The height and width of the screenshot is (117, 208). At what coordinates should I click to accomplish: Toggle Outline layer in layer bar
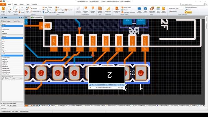click(x=52, y=106)
